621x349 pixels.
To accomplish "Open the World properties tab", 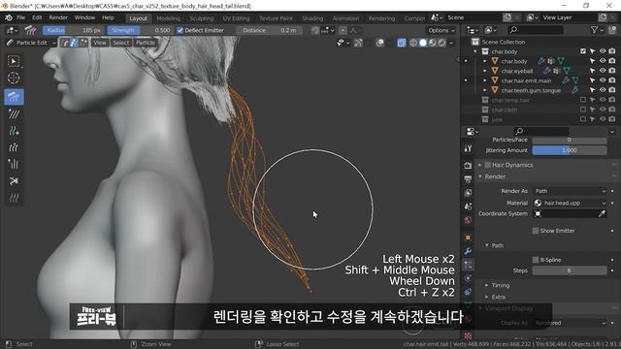I will [x=468, y=220].
